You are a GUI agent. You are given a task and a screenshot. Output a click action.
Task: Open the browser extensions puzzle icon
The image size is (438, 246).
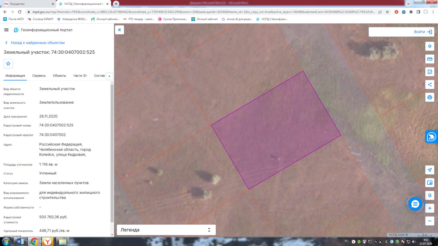point(411,12)
